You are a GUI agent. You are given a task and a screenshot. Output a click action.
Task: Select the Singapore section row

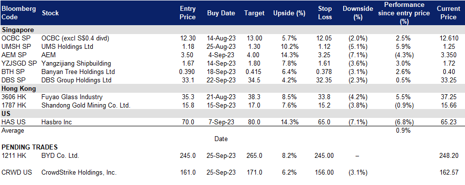tap(233, 30)
